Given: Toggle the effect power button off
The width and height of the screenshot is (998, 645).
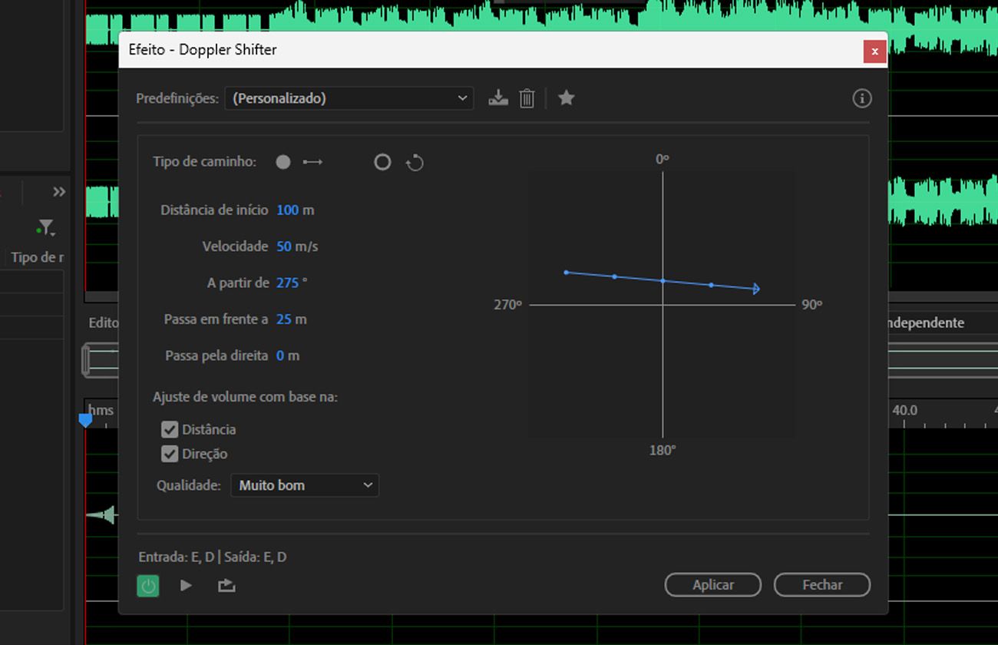Looking at the screenshot, I should click(x=147, y=585).
